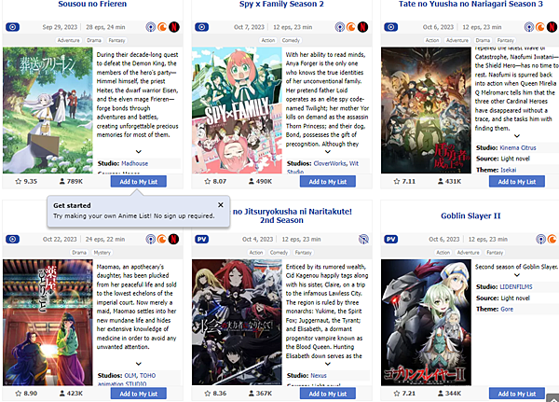Open official site icon on Jitsuryokusha 2nd Season card
Viewport: 559px width, 402px height.
coord(363,239)
